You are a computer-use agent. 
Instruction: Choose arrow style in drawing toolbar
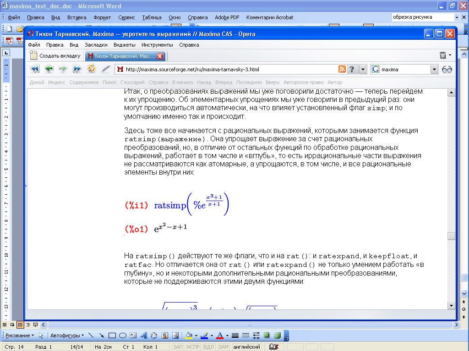coord(256,335)
